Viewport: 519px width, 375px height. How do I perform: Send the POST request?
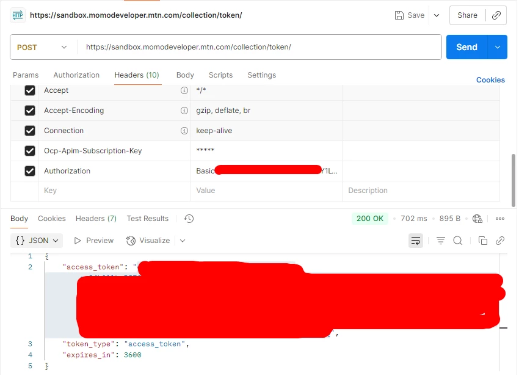tap(466, 47)
